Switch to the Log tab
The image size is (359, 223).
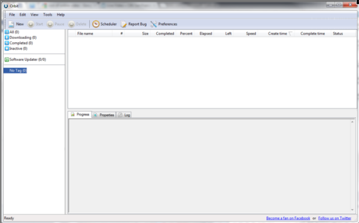pos(124,115)
